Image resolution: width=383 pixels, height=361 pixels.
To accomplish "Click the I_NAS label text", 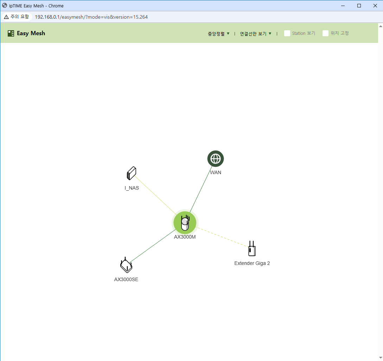I will (132, 188).
